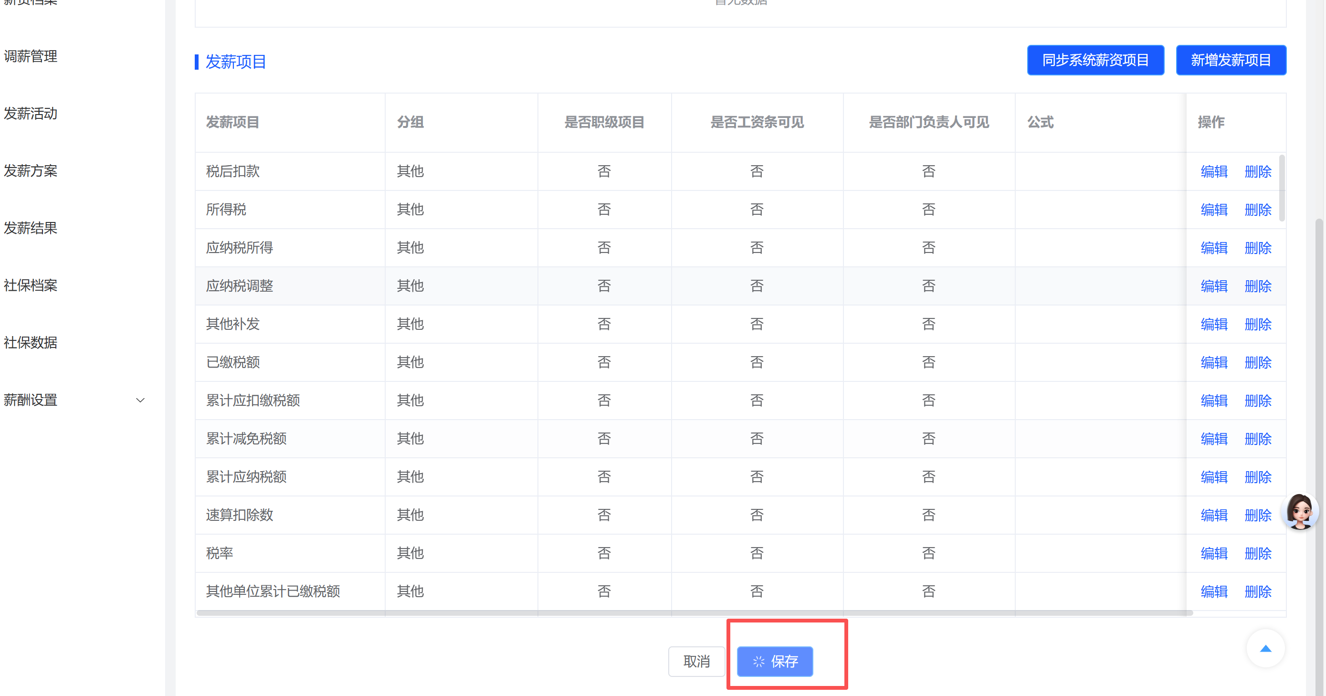The image size is (1326, 696).
Task: Open 社保档案 menu item
Action: coord(31,285)
